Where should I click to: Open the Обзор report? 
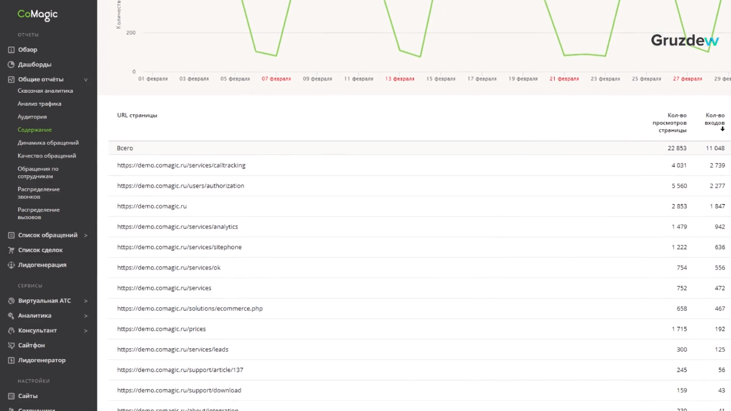[28, 50]
